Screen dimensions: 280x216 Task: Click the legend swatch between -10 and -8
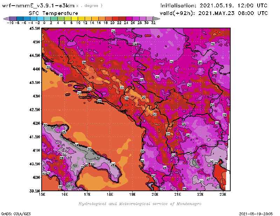click(13, 19)
